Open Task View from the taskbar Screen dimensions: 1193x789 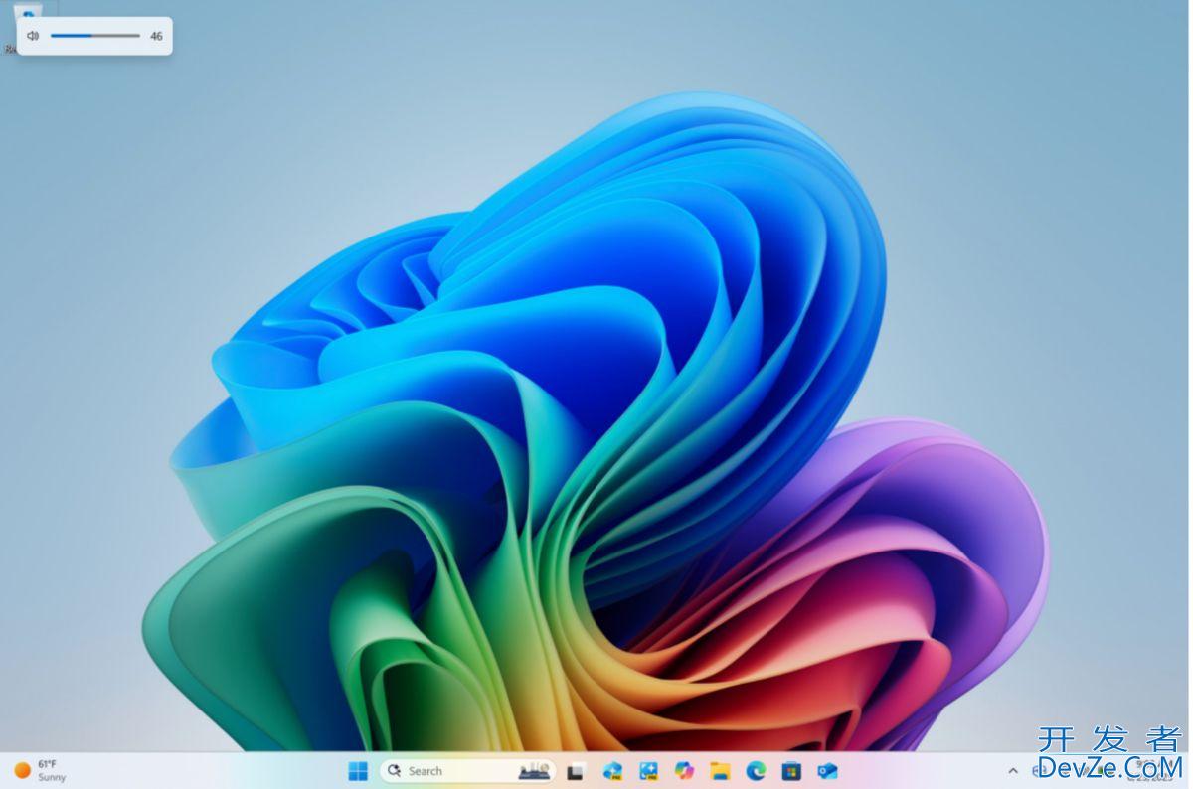(575, 771)
